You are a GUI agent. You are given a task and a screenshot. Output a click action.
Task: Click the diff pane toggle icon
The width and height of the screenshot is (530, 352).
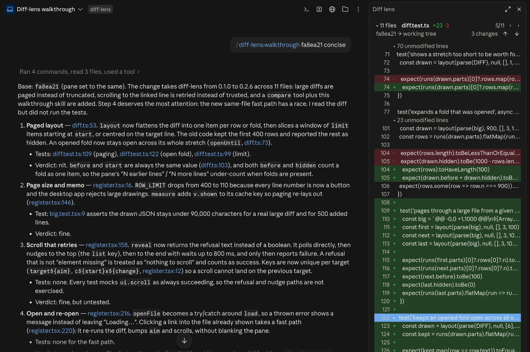coord(319,9)
